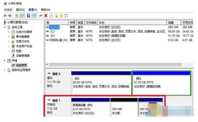Sort by the 可用空间 column header
The image size is (198, 122).
tap(187, 23)
